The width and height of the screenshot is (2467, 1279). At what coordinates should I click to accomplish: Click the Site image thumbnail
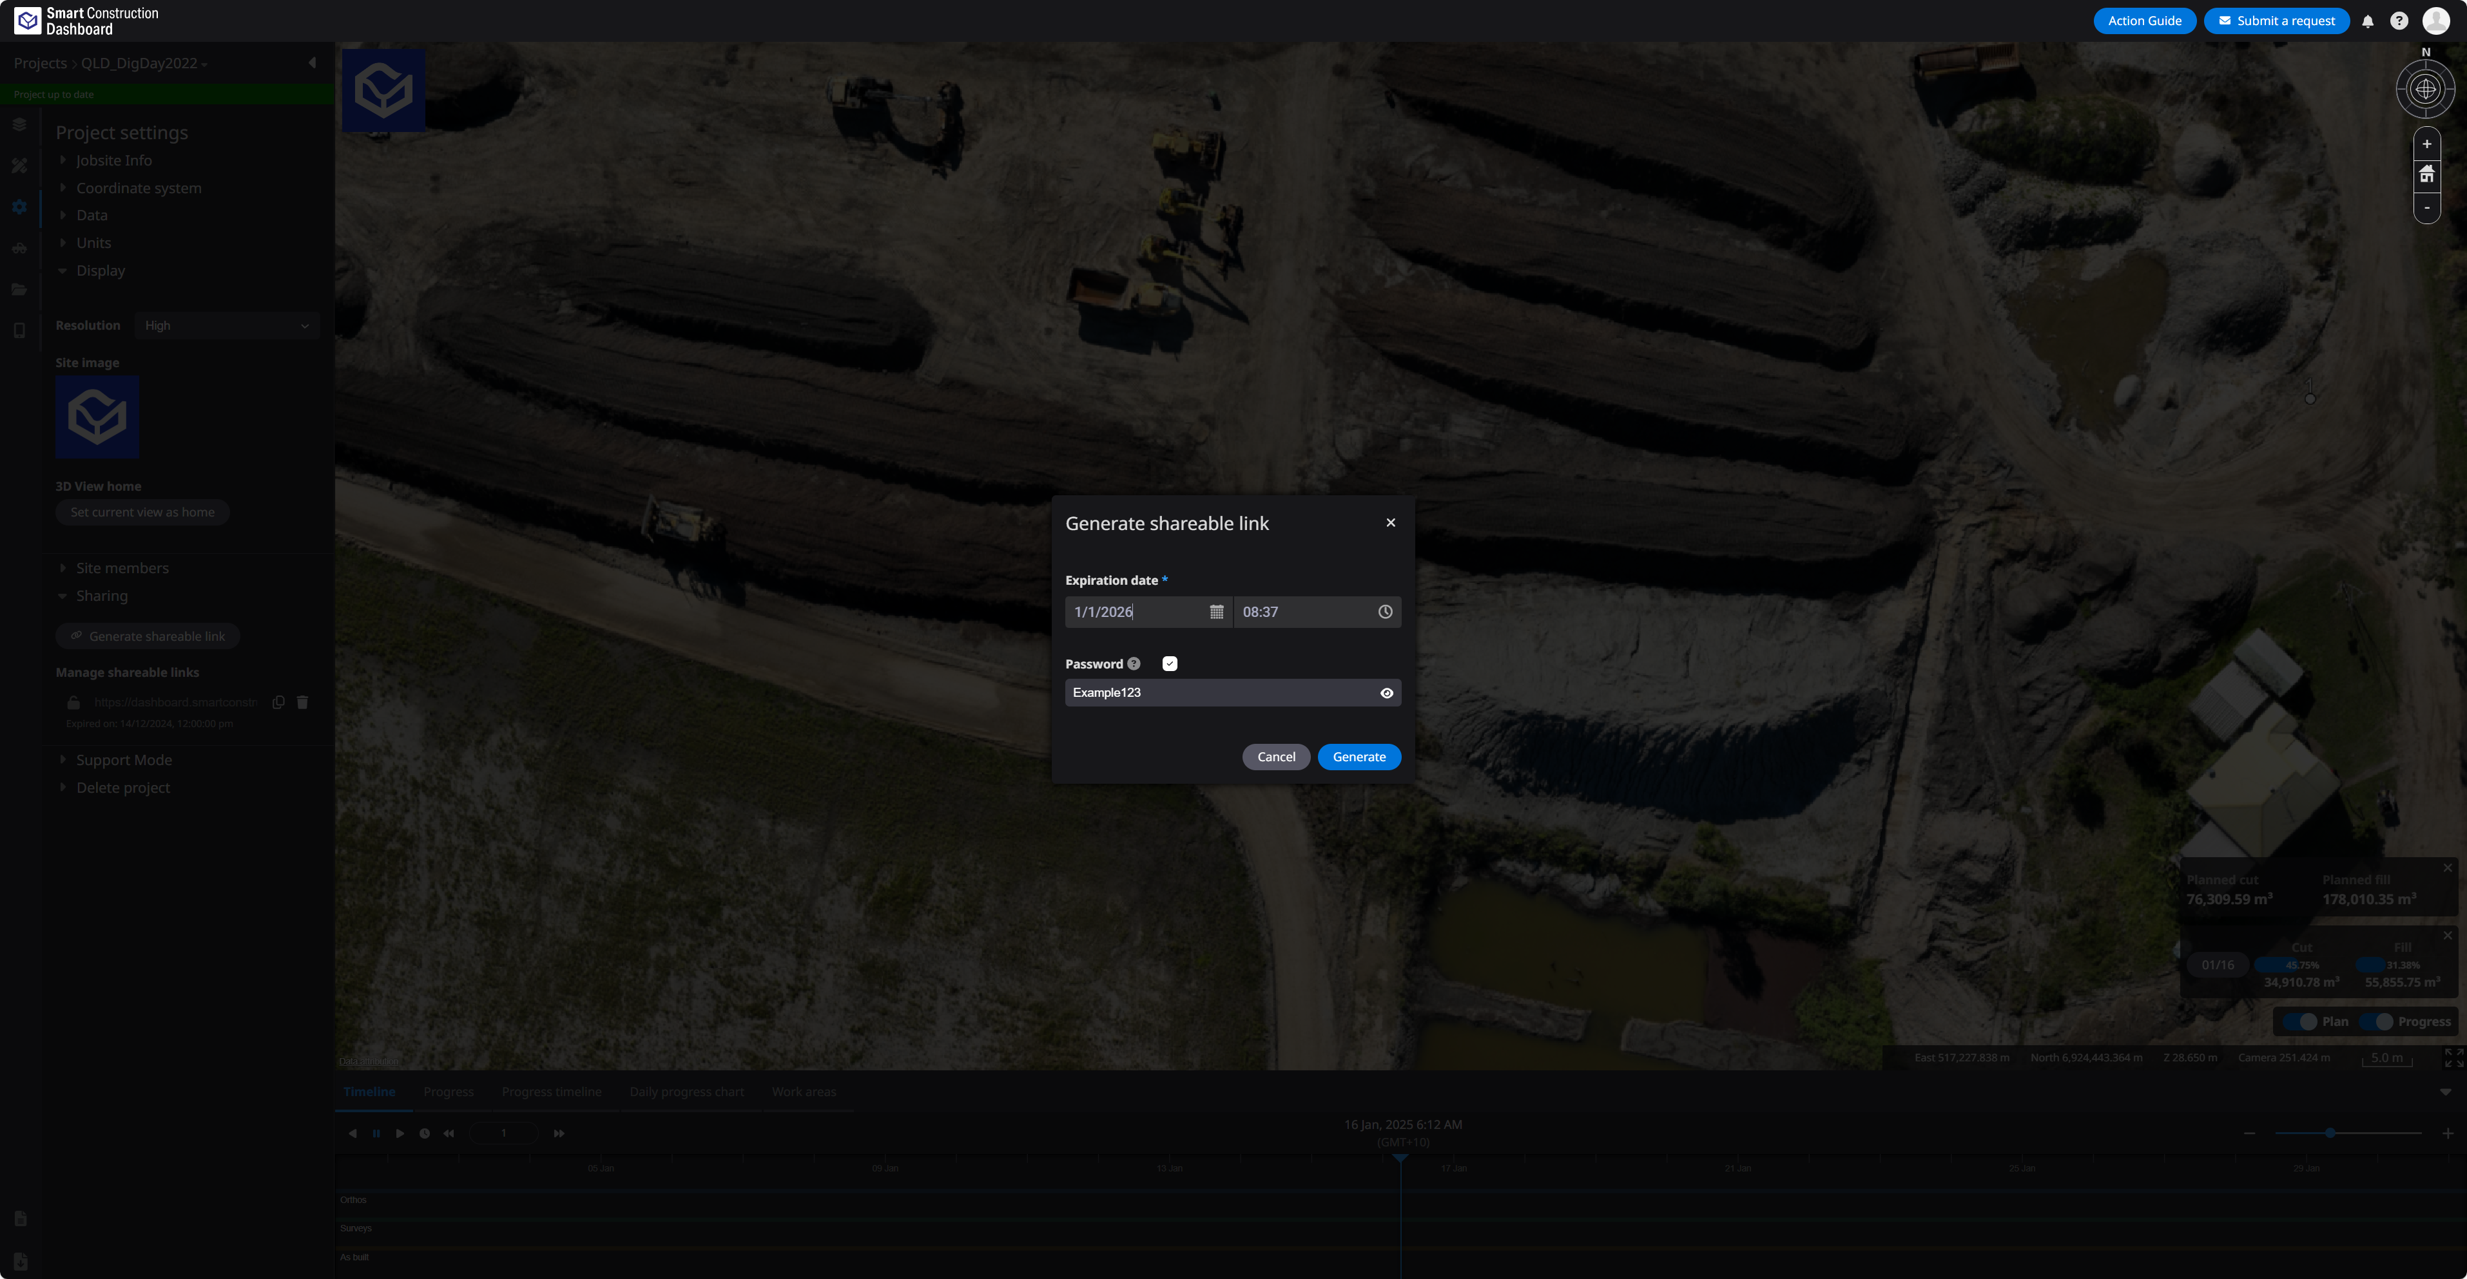[x=98, y=417]
